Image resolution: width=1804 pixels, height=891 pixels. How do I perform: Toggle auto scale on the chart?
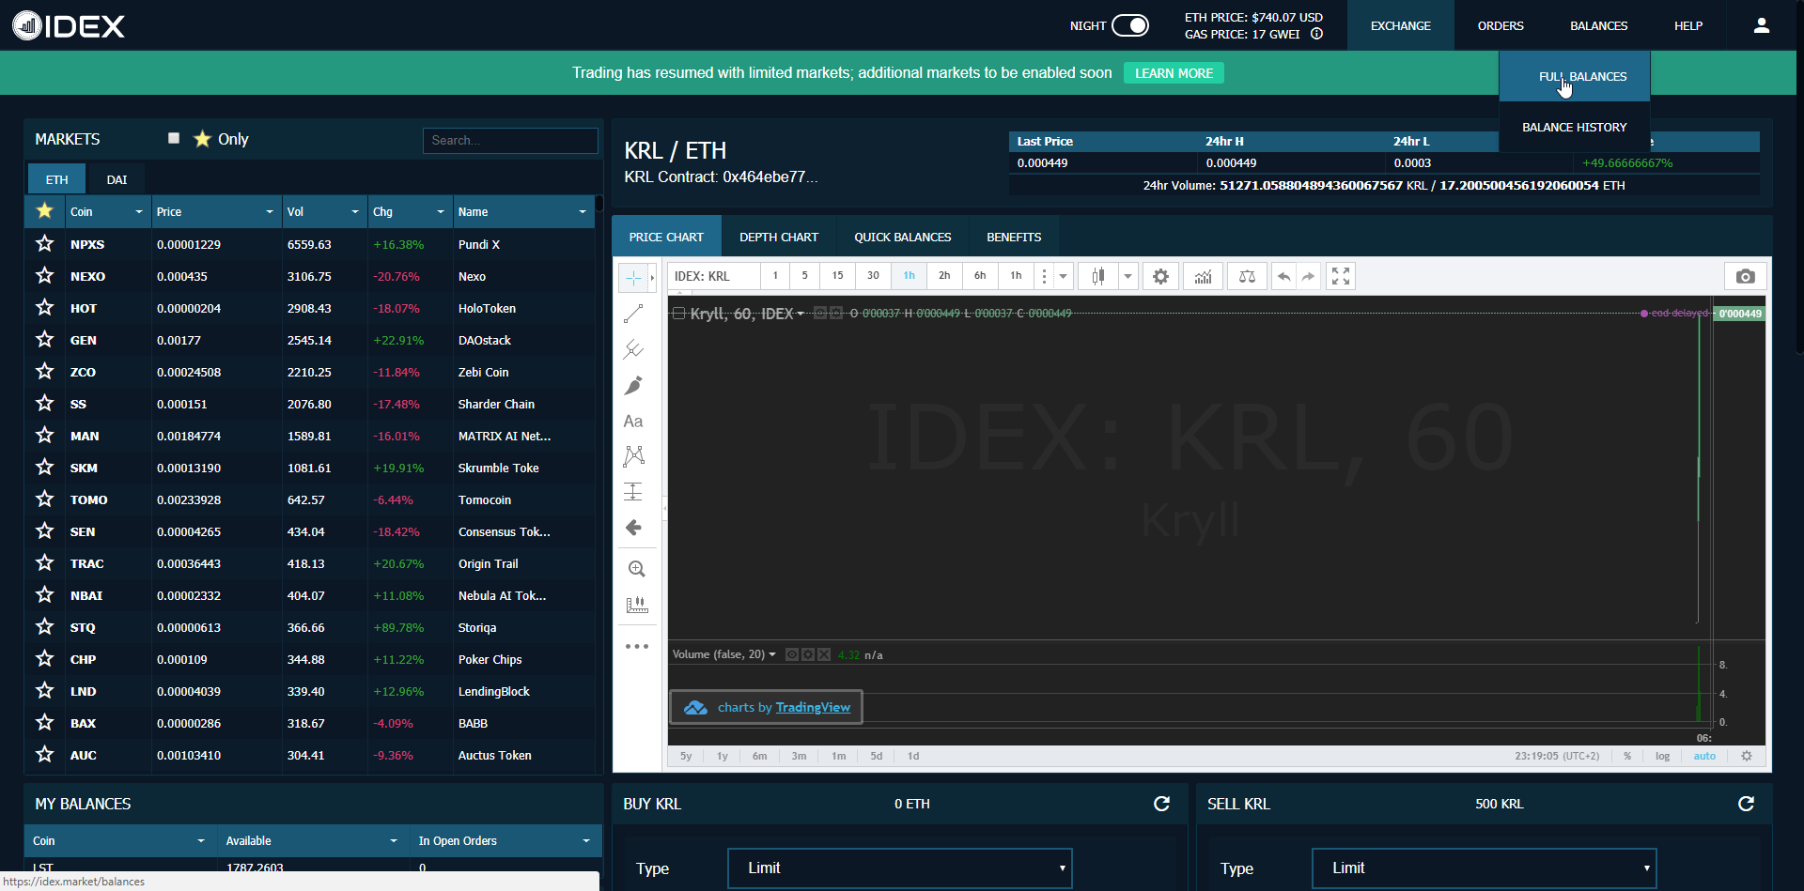coord(1704,756)
